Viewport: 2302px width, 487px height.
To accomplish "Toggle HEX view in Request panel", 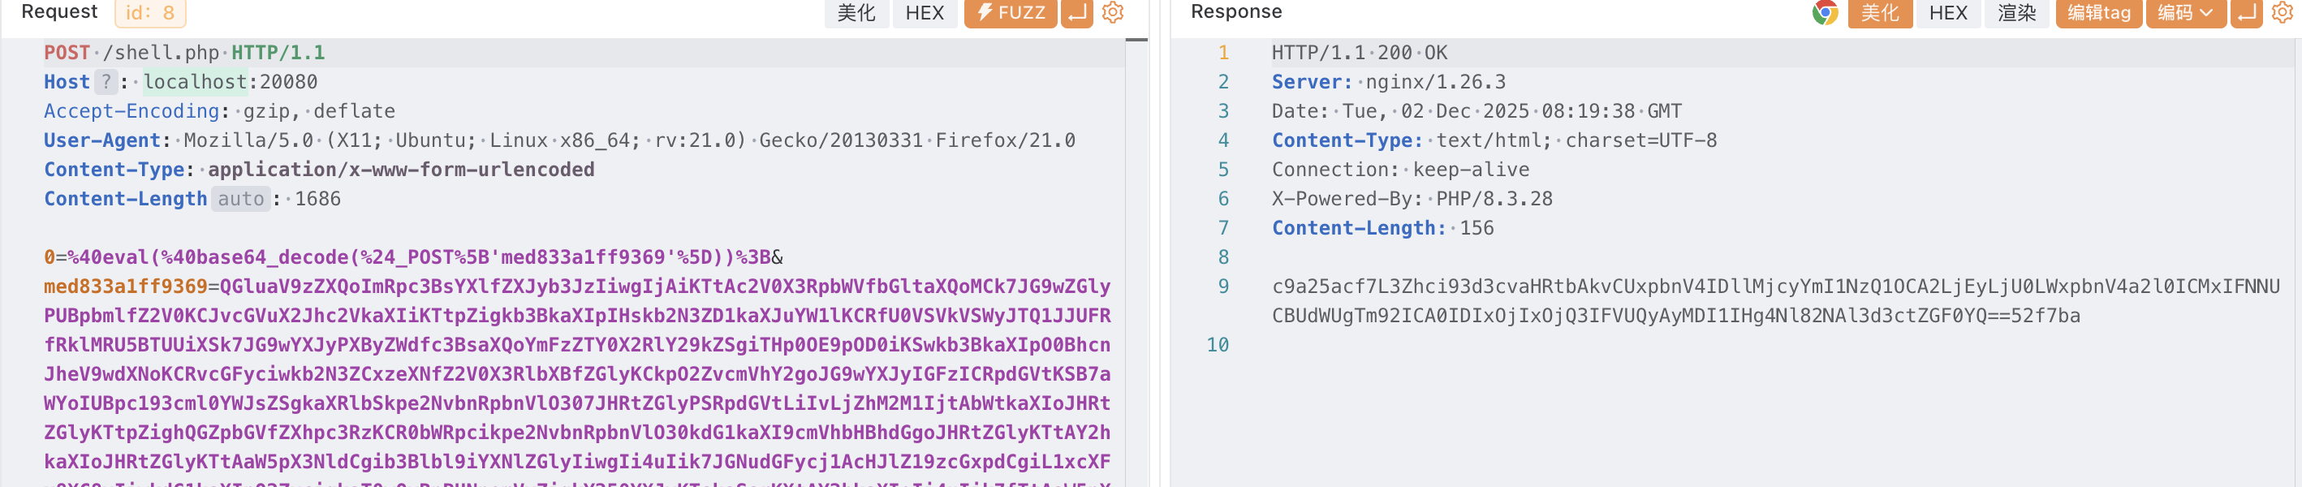I will coord(924,12).
